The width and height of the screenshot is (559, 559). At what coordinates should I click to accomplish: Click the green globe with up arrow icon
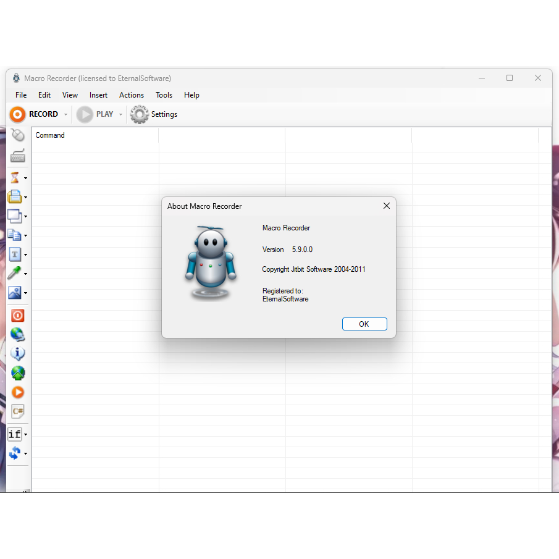(18, 373)
